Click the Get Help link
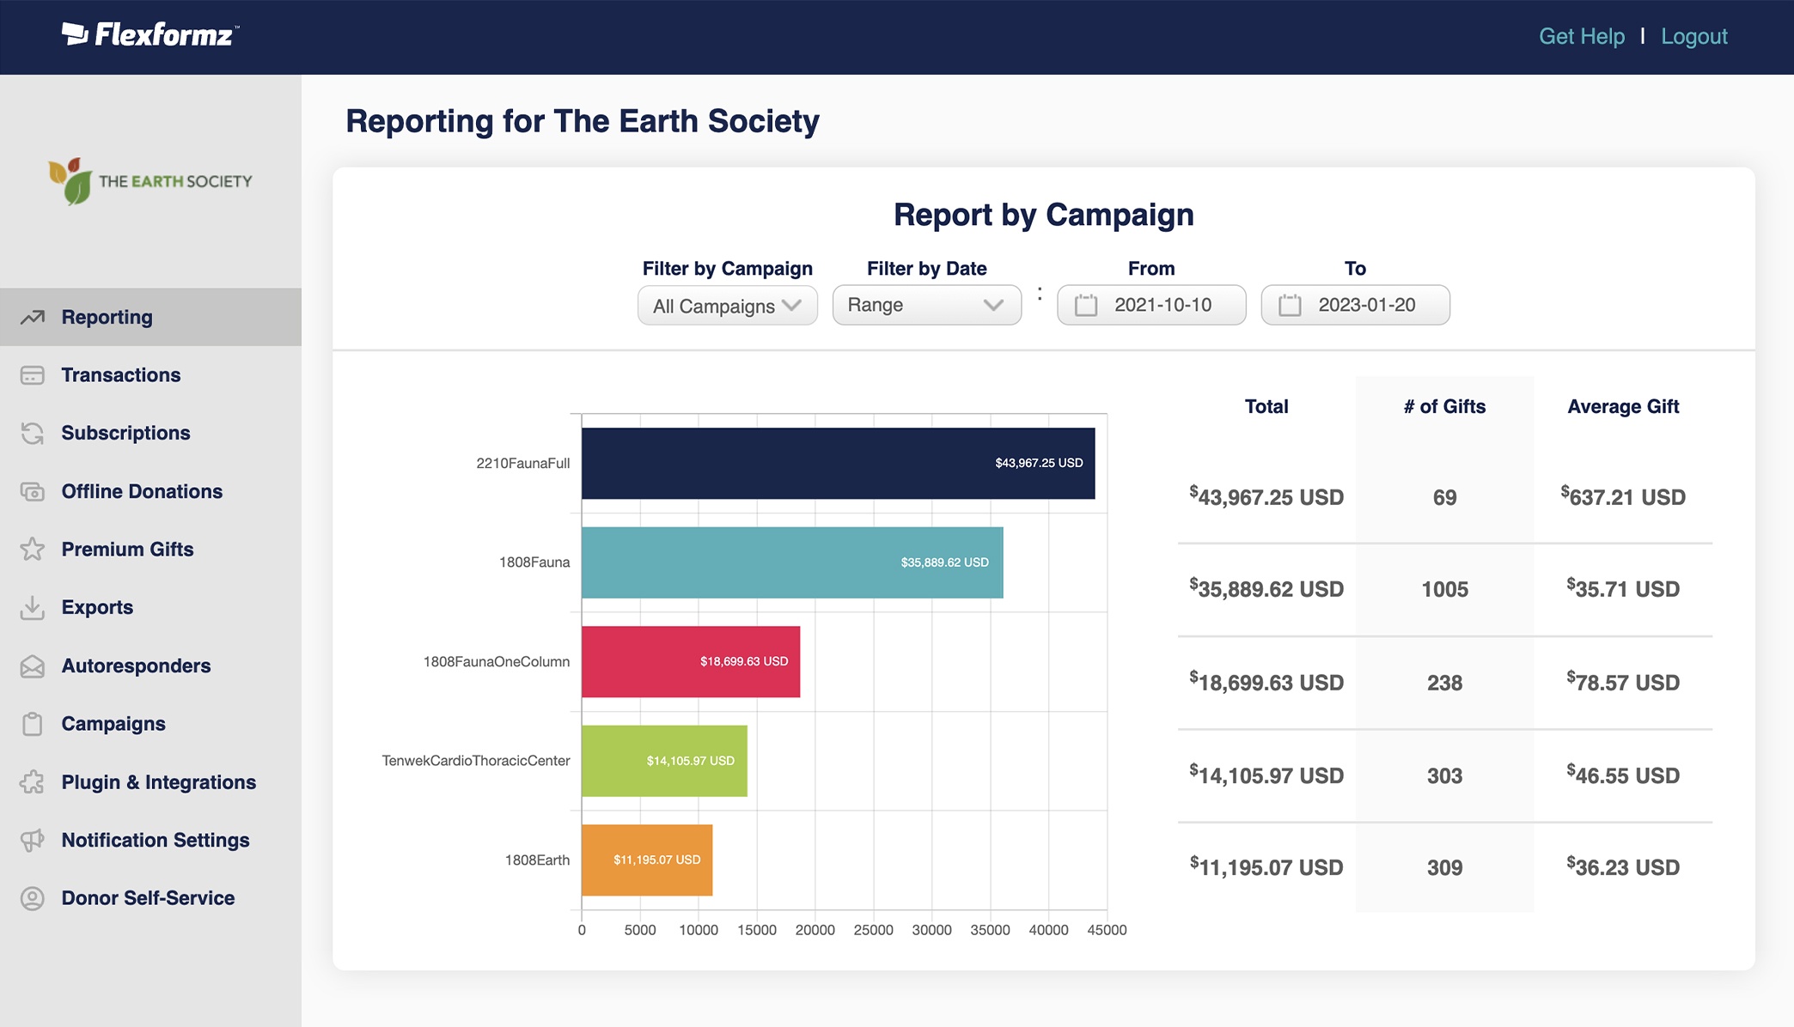The image size is (1794, 1027). point(1581,36)
